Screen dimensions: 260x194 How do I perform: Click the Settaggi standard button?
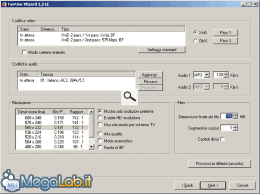click(x=162, y=50)
